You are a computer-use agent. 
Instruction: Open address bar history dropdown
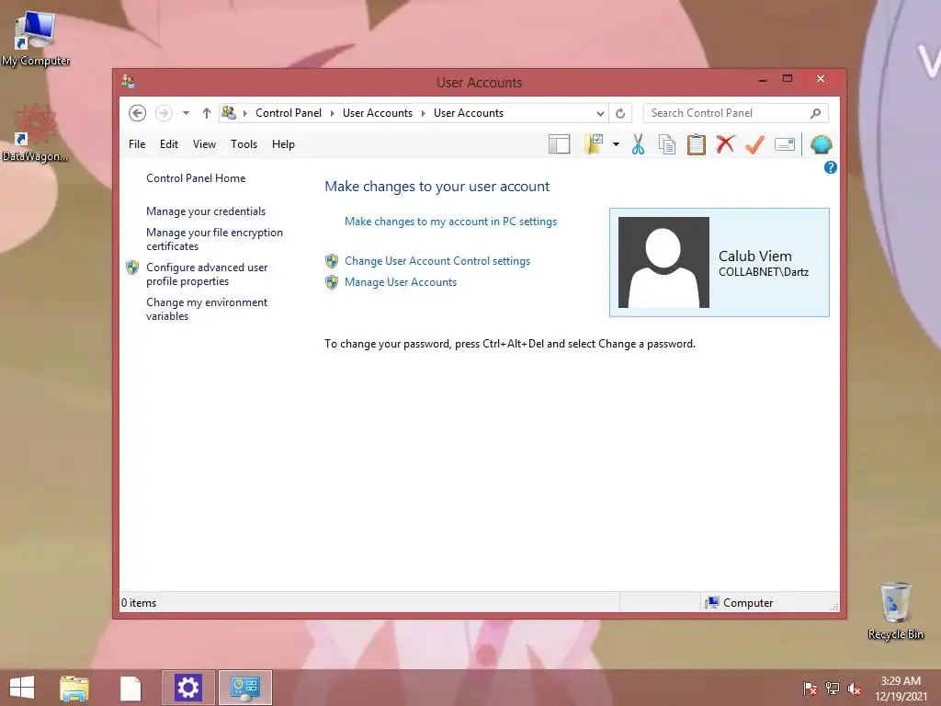599,113
